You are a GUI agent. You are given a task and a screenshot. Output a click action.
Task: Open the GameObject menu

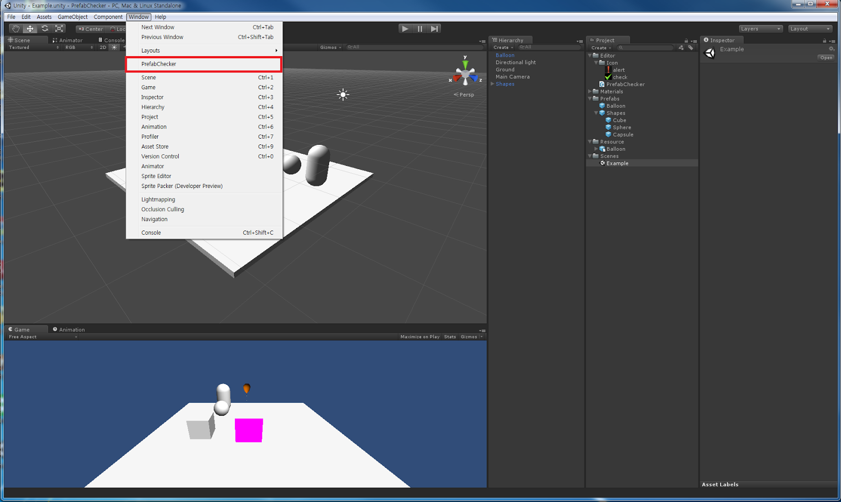tap(73, 17)
